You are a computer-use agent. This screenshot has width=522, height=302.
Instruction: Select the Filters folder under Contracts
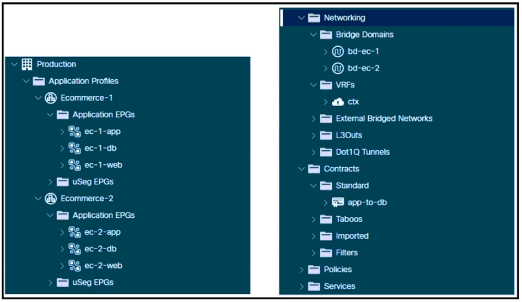pyautogui.click(x=347, y=252)
